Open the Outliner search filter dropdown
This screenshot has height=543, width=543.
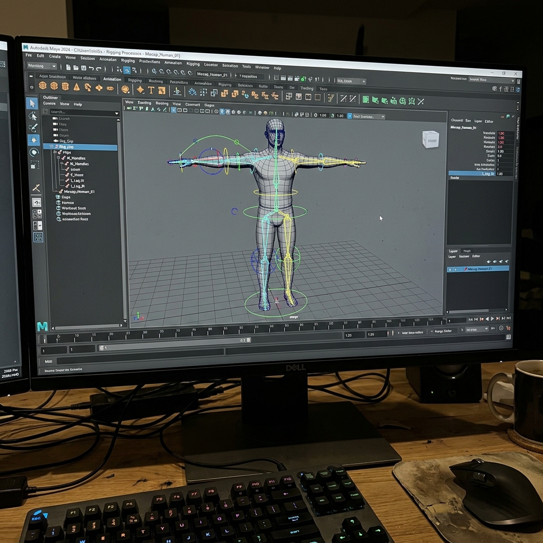point(117,113)
